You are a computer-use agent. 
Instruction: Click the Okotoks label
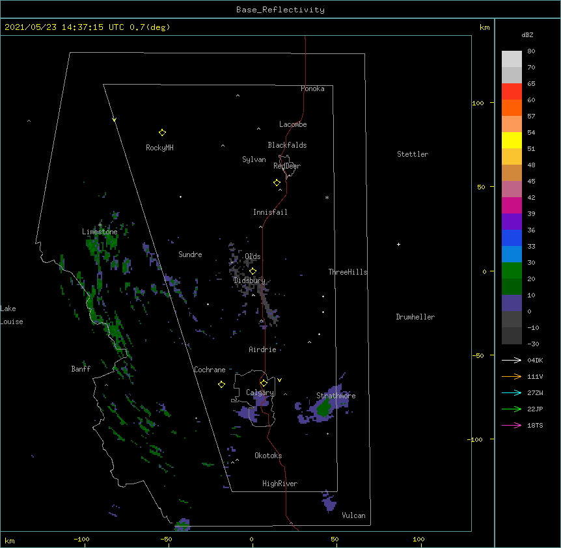268,456
